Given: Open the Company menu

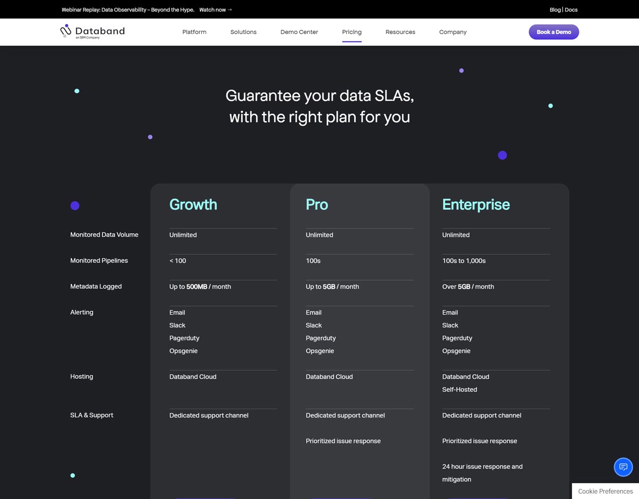Looking at the screenshot, I should 453,32.
